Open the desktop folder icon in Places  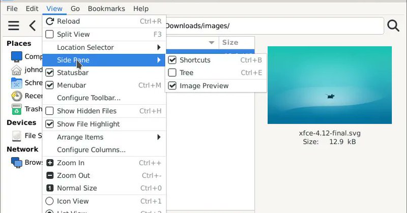click(17, 83)
